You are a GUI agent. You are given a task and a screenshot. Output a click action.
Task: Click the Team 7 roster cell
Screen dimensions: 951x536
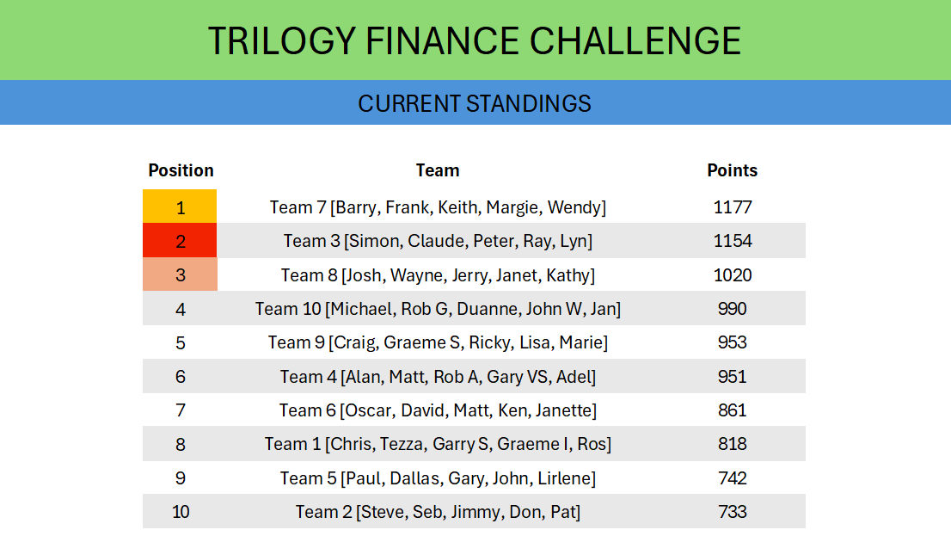[438, 207]
